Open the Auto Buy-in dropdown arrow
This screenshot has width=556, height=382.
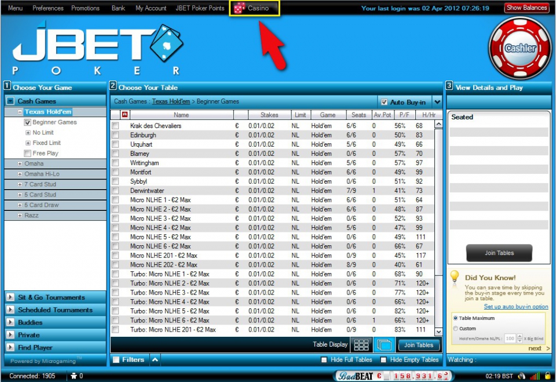(437, 102)
